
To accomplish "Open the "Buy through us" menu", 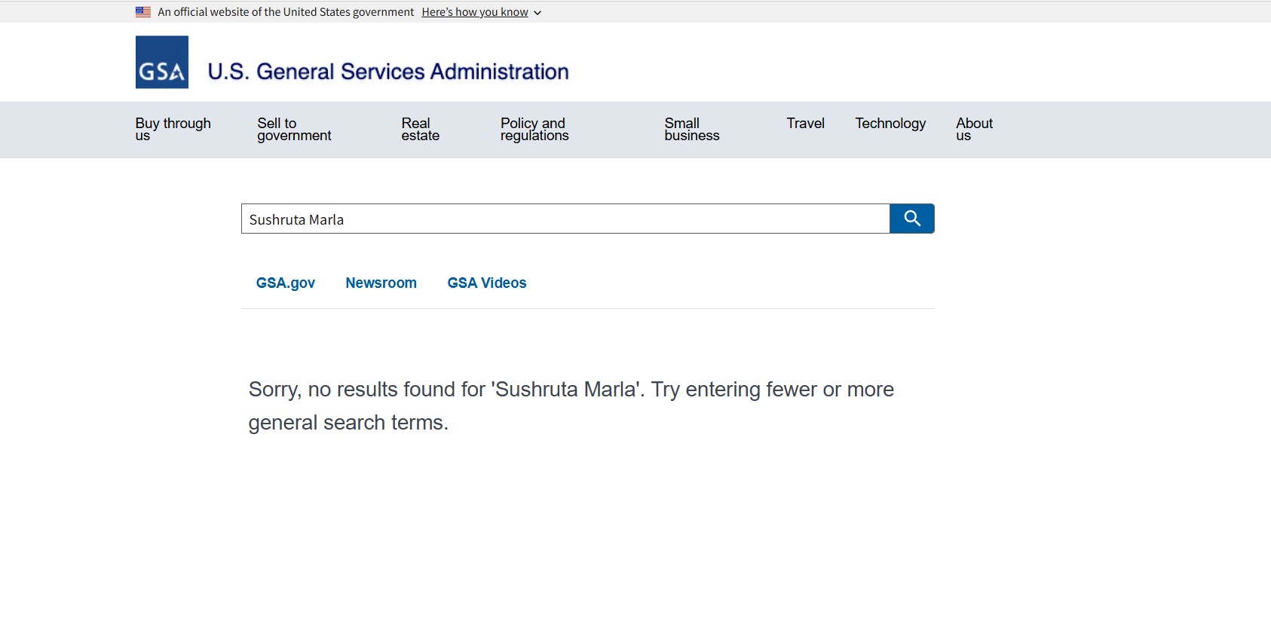I will click(173, 130).
